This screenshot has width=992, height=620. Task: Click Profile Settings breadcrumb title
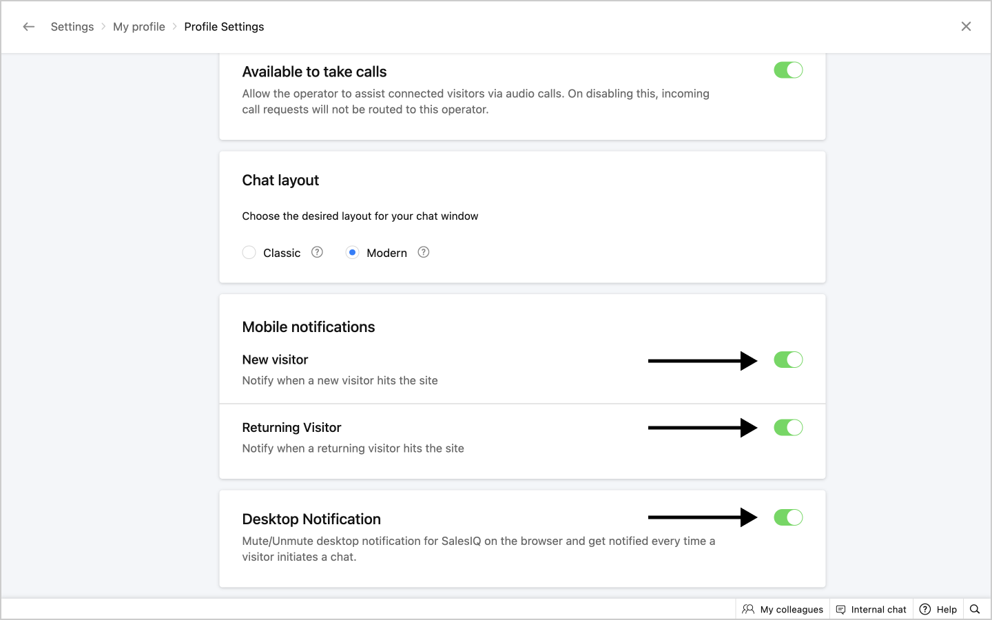pos(224,27)
